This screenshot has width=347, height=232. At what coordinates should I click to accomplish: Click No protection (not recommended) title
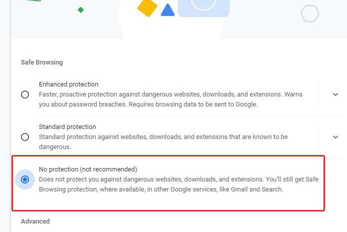tap(88, 169)
